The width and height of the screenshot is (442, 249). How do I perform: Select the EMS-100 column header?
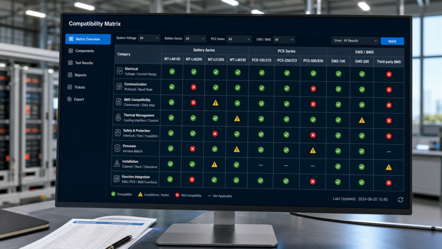(338, 61)
